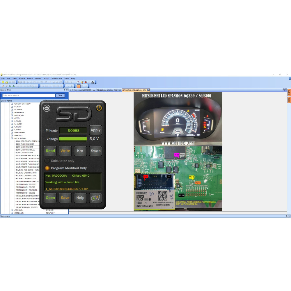Open the File menu

click(x=3, y=78)
